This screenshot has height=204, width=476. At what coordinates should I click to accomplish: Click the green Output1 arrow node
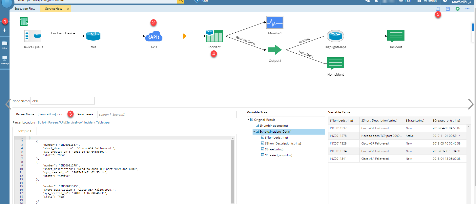275,50
